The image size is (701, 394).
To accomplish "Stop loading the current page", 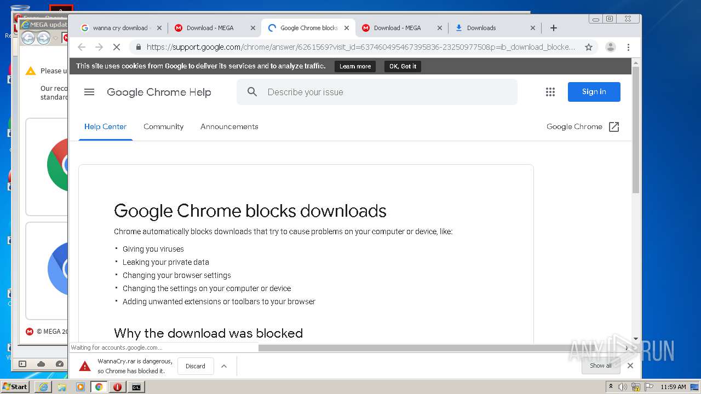I will [116, 47].
